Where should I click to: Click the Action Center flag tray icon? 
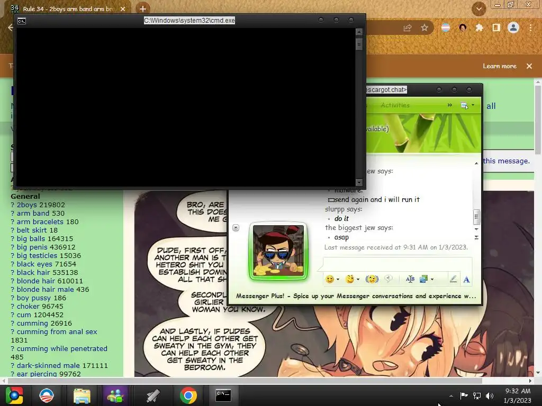coord(464,395)
